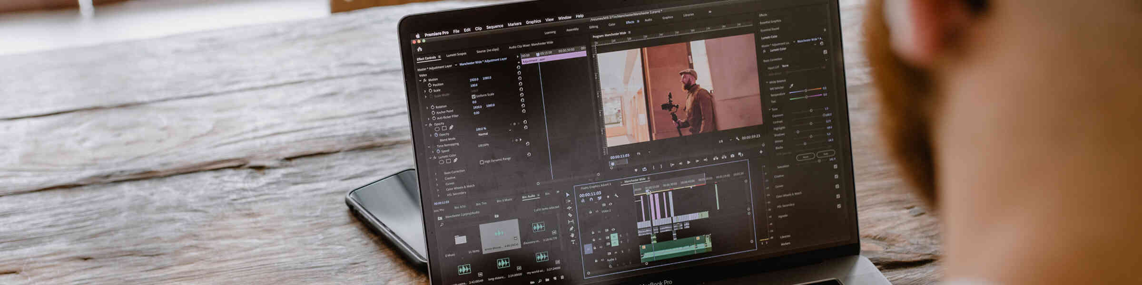Open the Window menu
The height and width of the screenshot is (285, 1142).
(564, 18)
